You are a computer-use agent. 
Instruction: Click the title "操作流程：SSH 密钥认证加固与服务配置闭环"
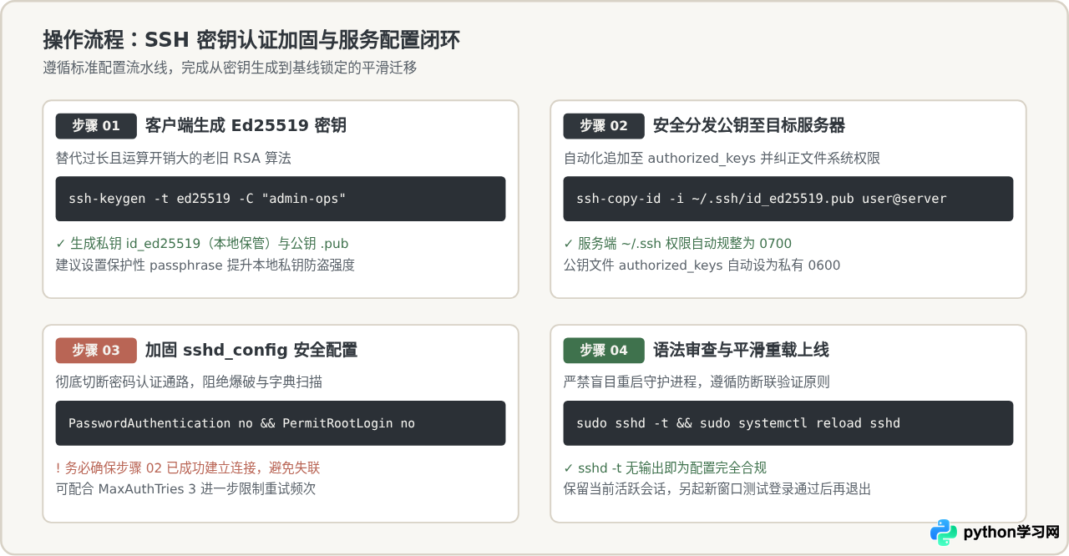(251, 39)
